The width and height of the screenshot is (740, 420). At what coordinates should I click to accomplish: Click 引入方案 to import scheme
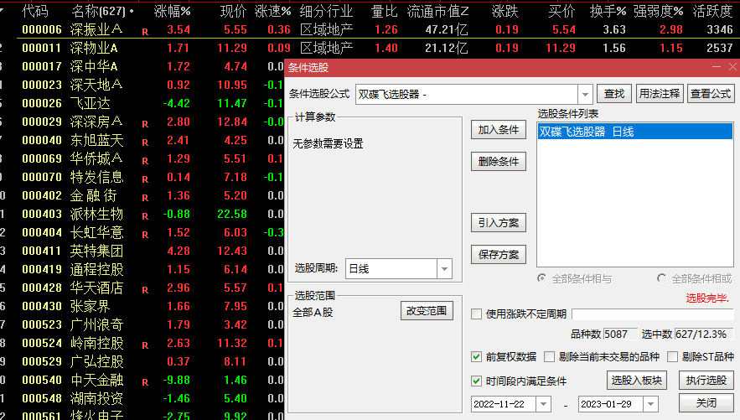click(499, 223)
